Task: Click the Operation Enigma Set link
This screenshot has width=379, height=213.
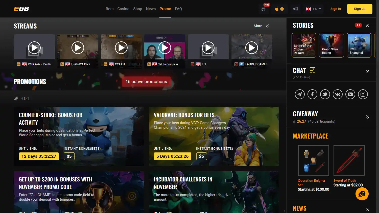Action: pos(311,183)
